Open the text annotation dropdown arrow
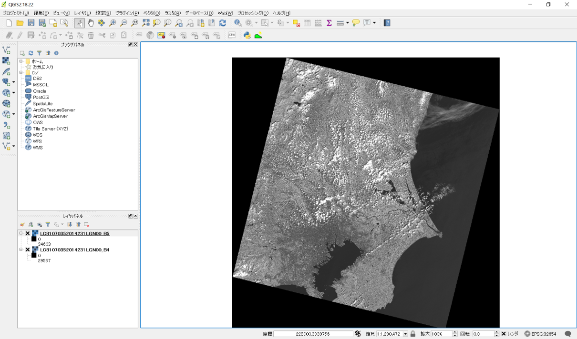The height and width of the screenshot is (339, 577). [x=374, y=23]
